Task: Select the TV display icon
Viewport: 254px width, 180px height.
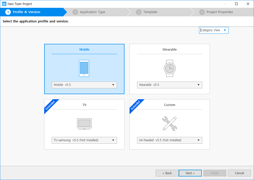Action: 84,123
